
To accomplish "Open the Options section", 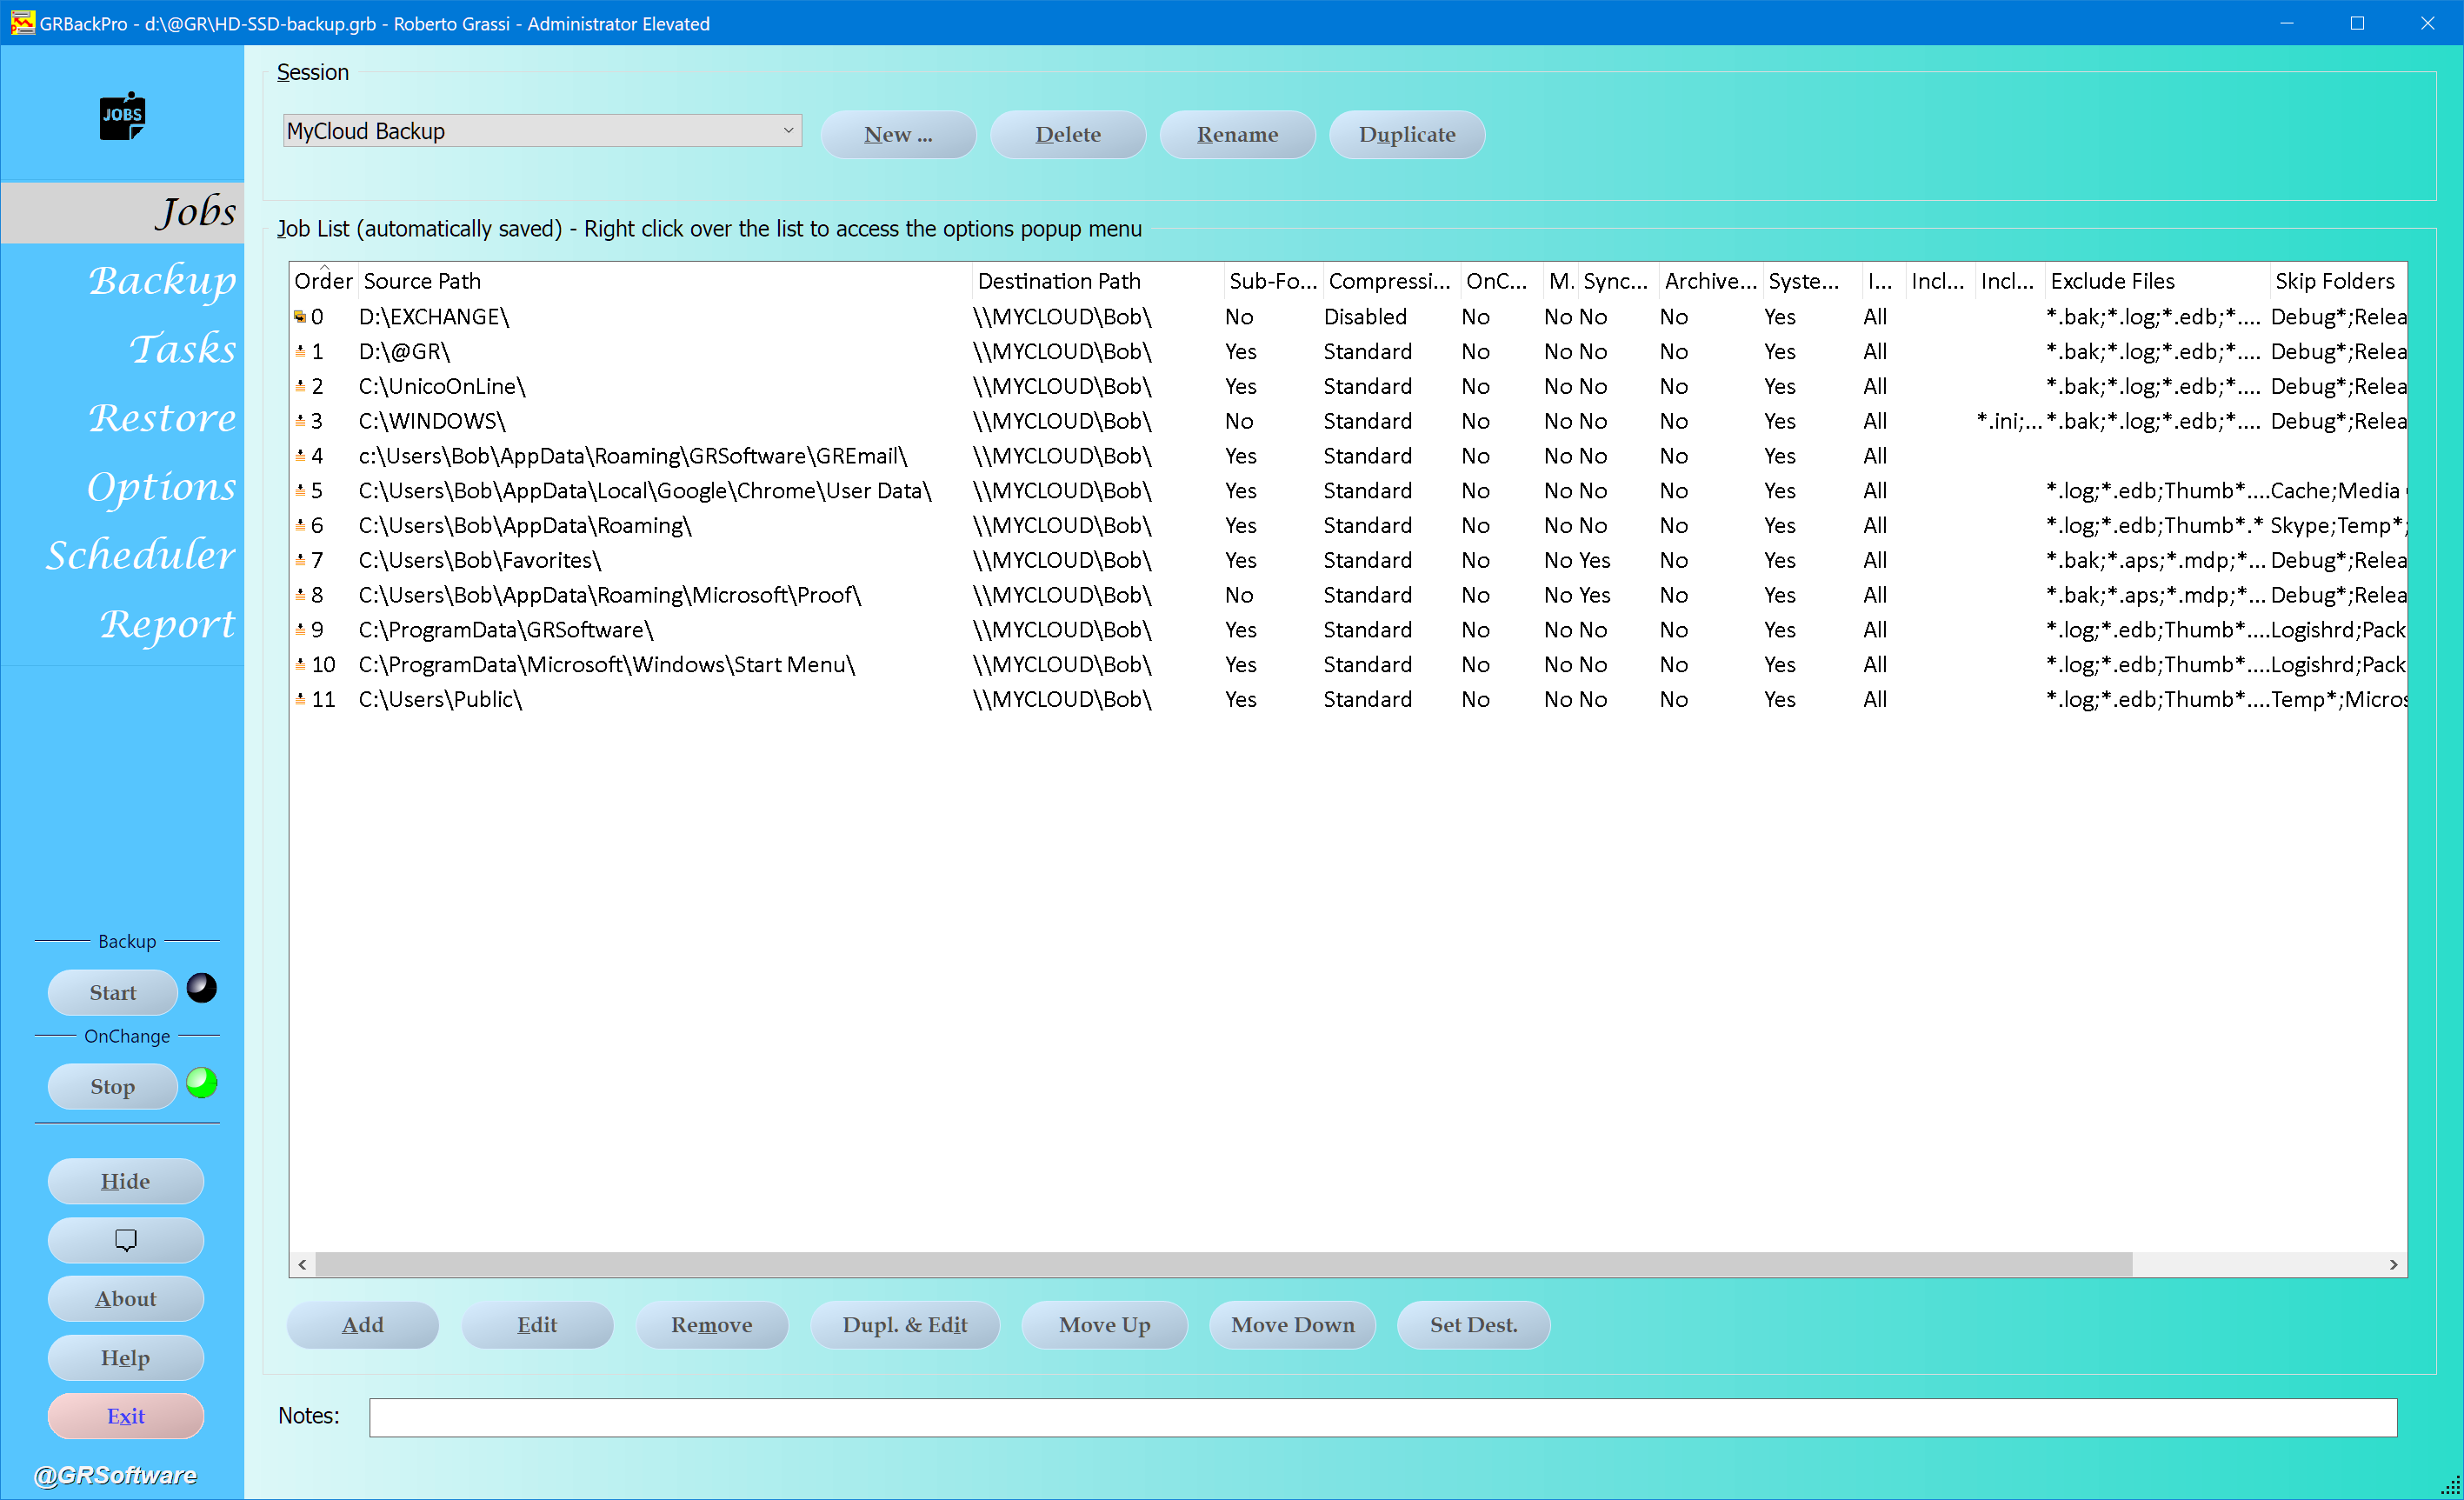I will coord(160,487).
